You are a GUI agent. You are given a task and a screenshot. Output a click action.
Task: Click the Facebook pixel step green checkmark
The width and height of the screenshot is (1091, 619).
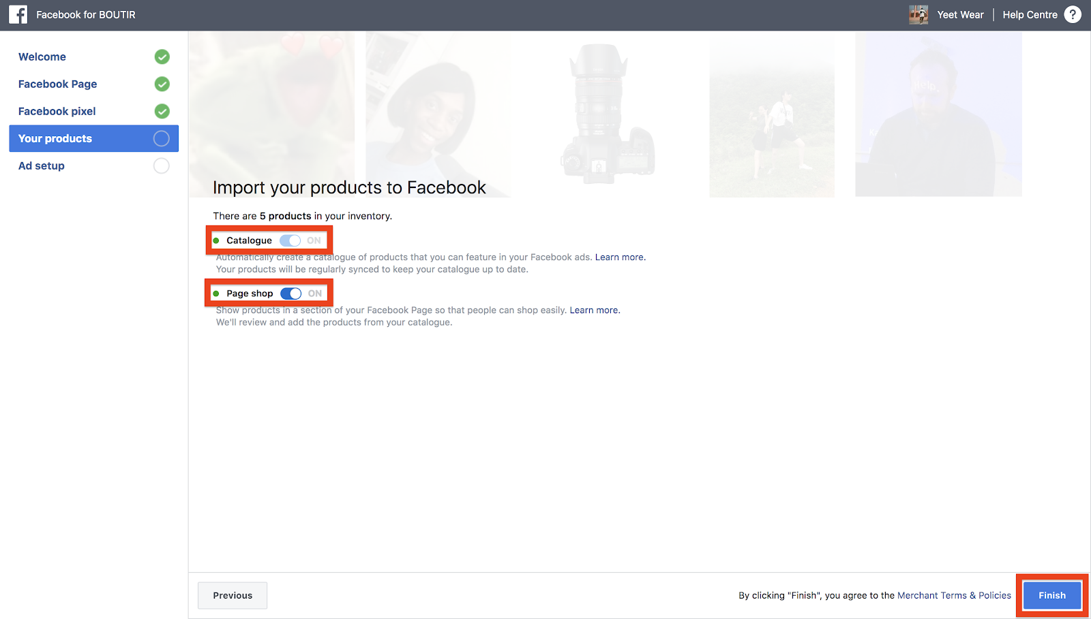coord(162,111)
